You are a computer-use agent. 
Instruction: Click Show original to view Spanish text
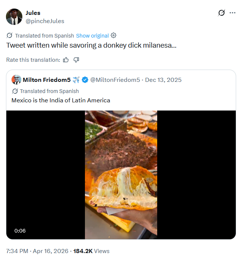(x=92, y=36)
